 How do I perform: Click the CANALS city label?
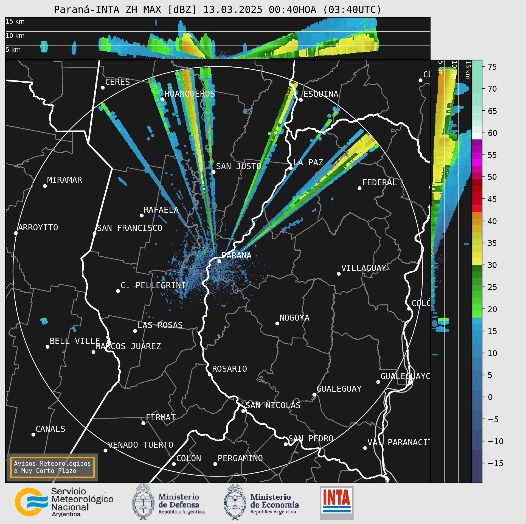50,429
